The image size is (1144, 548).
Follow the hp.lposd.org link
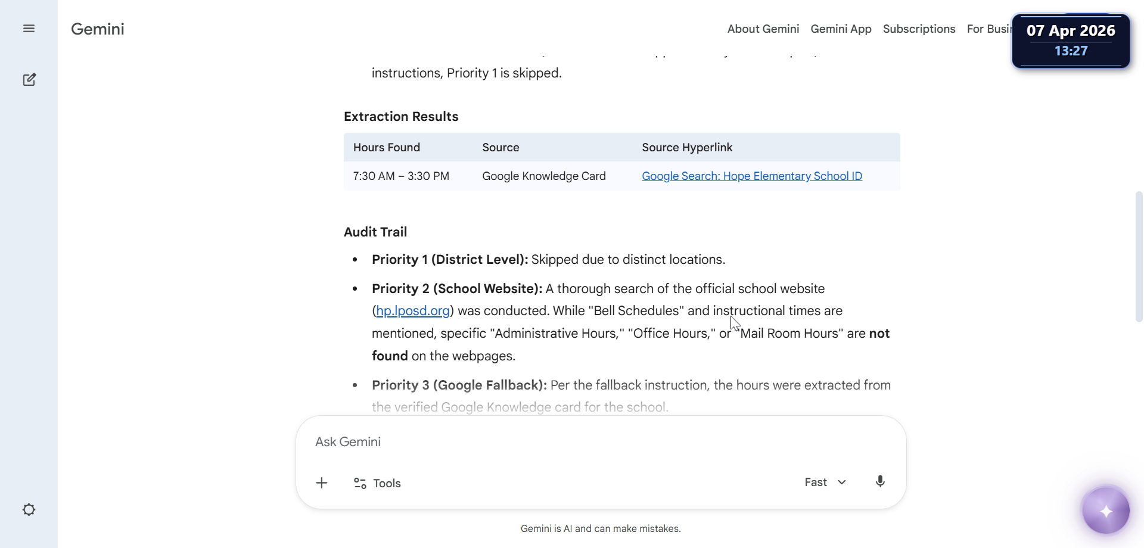(x=413, y=311)
